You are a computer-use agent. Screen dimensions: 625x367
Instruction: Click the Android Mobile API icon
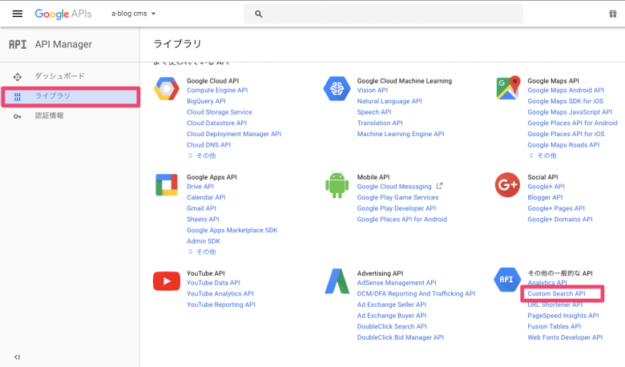coord(337,184)
